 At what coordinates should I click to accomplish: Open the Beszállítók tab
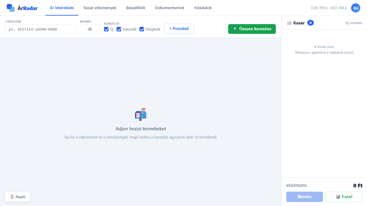(x=135, y=8)
